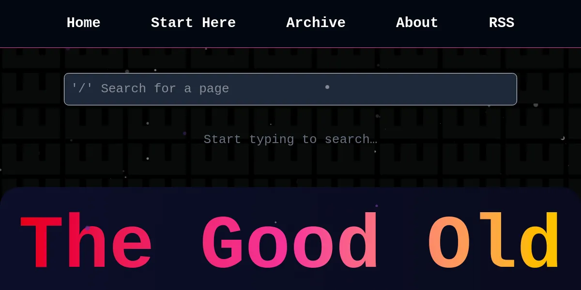
Task: Open the Home page link
Action: click(83, 23)
